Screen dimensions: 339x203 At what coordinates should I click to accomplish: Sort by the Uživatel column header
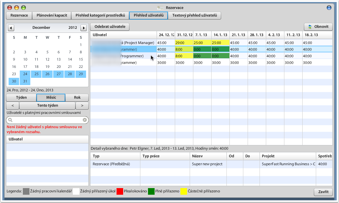[123, 35]
